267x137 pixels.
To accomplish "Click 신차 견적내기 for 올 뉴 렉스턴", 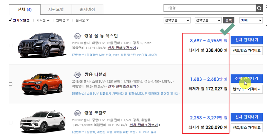I will point(247,40).
